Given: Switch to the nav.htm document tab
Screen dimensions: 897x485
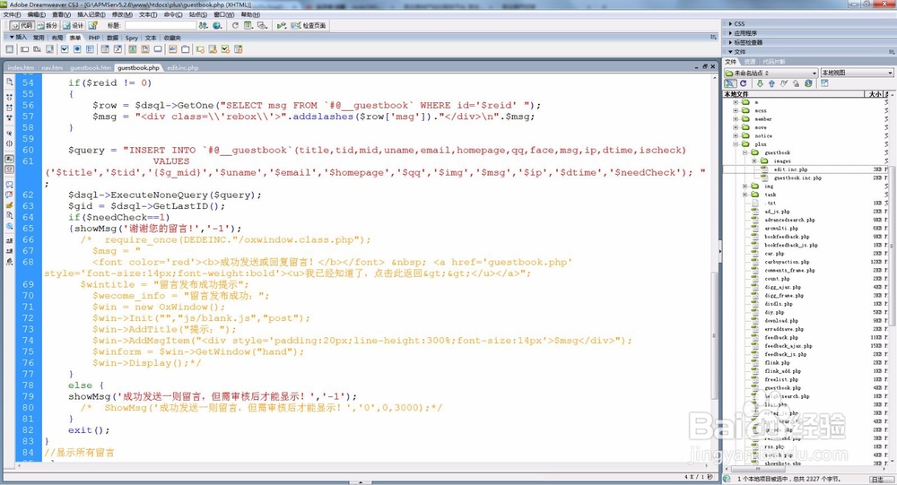Looking at the screenshot, I should (x=52, y=67).
